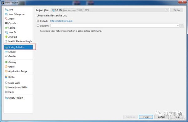Click the Clouds icon in list

(6, 23)
